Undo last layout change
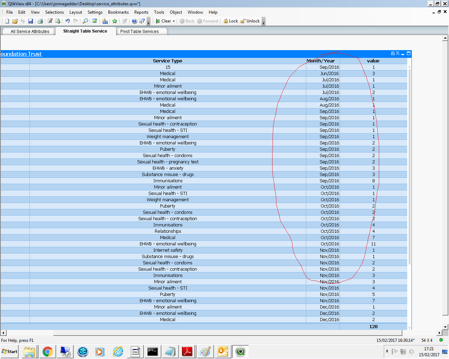The height and width of the screenshot is (359, 449). point(68,21)
